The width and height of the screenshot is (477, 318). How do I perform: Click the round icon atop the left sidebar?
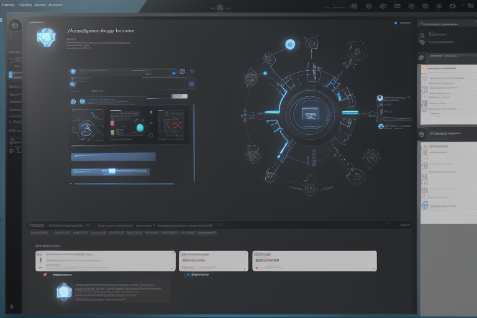point(16,26)
